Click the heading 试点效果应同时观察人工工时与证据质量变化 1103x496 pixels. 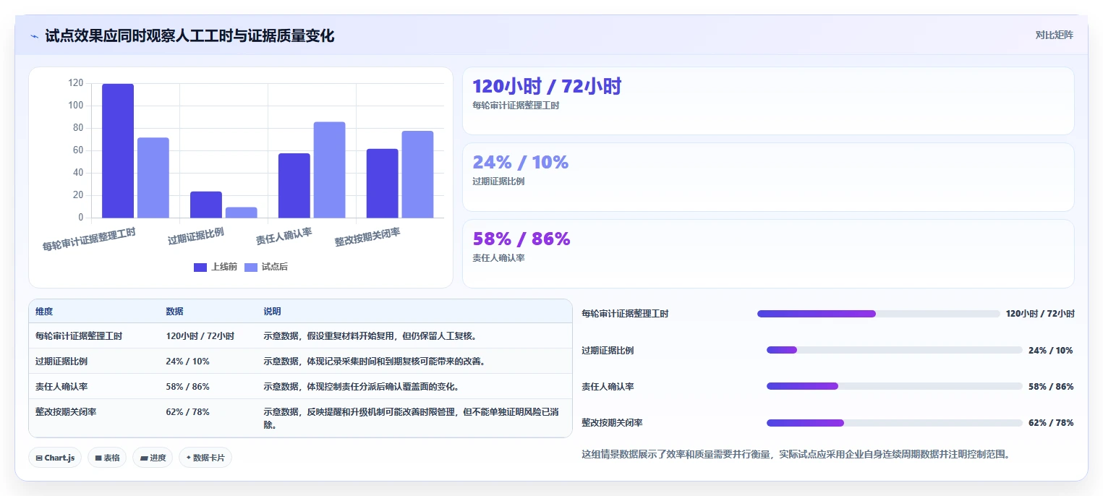point(189,35)
